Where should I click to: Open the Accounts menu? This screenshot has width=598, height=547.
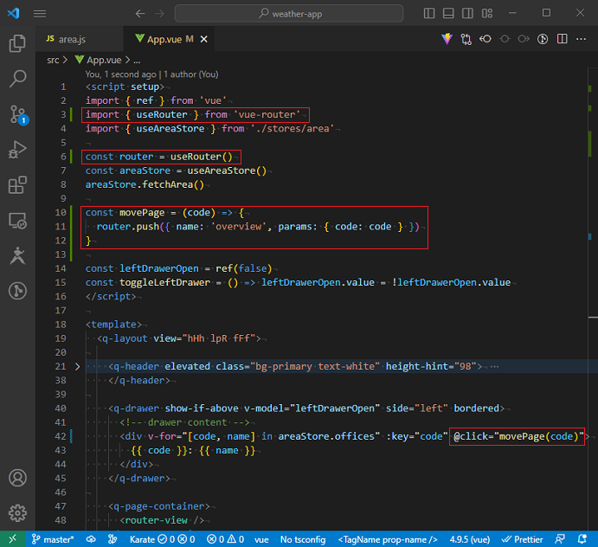[17, 478]
